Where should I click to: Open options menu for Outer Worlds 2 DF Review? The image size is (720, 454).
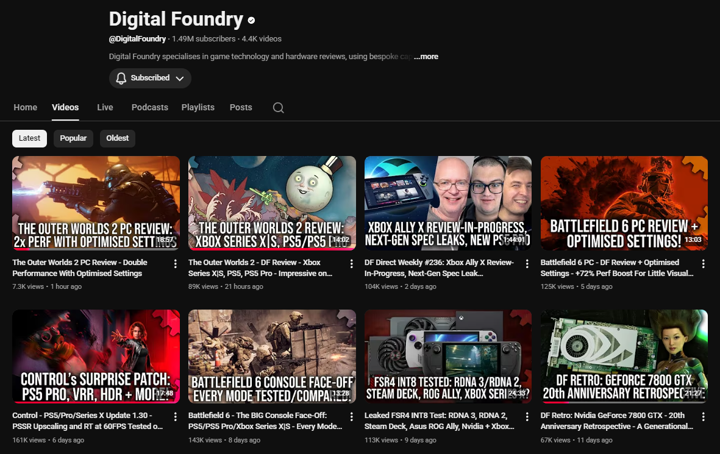(351, 263)
